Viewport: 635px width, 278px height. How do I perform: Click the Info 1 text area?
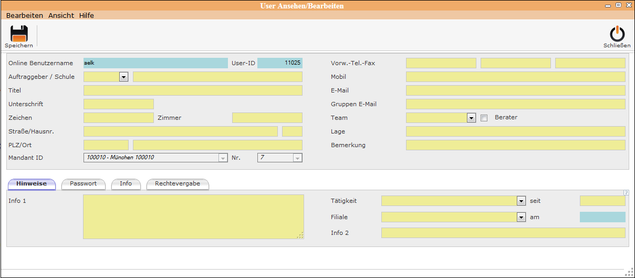193,217
